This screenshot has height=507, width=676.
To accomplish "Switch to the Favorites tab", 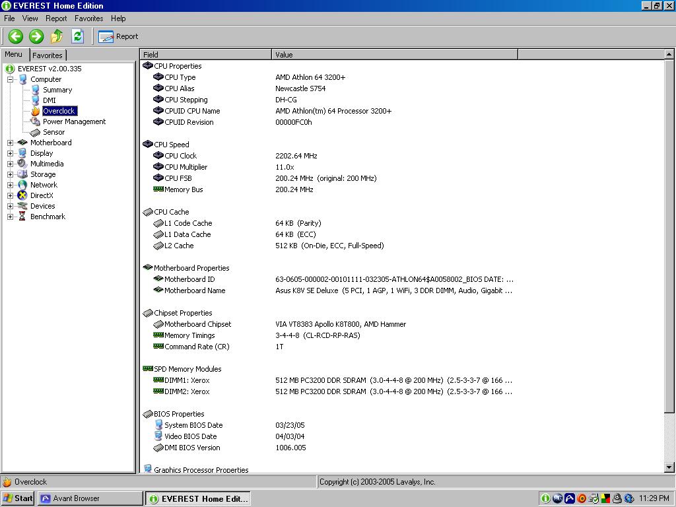I will tap(48, 55).
